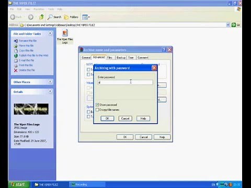
Task: Switch to the Files tab
Action: pos(110,57)
